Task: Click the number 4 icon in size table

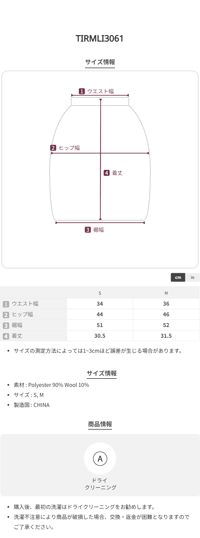Action: tap(6, 336)
